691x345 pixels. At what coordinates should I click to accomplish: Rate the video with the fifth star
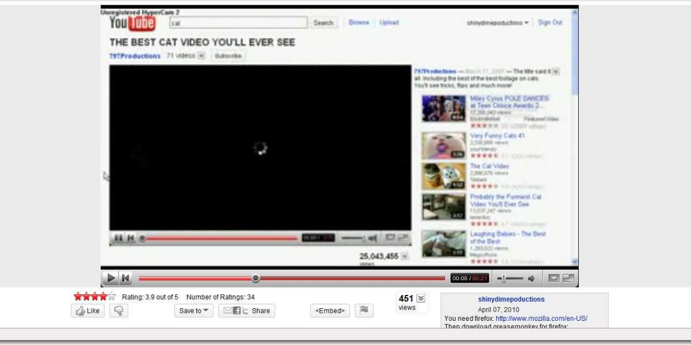(112, 297)
